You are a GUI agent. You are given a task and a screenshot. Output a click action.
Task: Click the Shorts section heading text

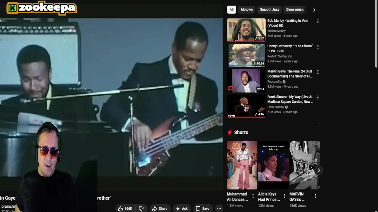pyautogui.click(x=241, y=132)
